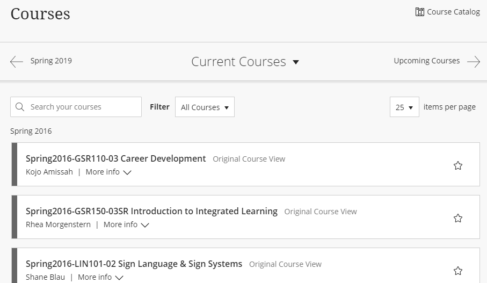Change the 25 items per page dropdown
This screenshot has width=487, height=283.
point(404,107)
